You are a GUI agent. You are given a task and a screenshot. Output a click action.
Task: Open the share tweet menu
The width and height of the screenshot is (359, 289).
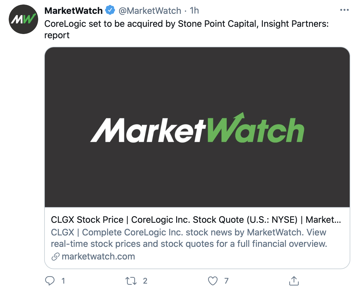[x=293, y=281]
